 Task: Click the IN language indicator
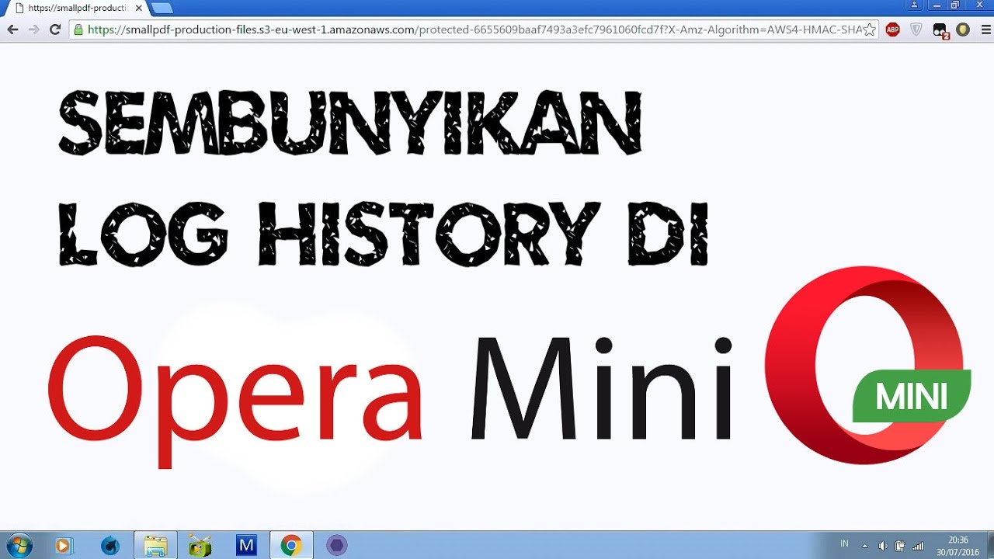844,544
